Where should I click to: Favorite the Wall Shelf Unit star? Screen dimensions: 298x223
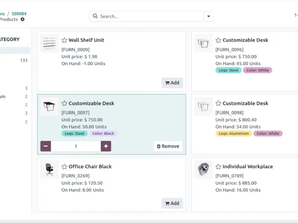(64, 40)
